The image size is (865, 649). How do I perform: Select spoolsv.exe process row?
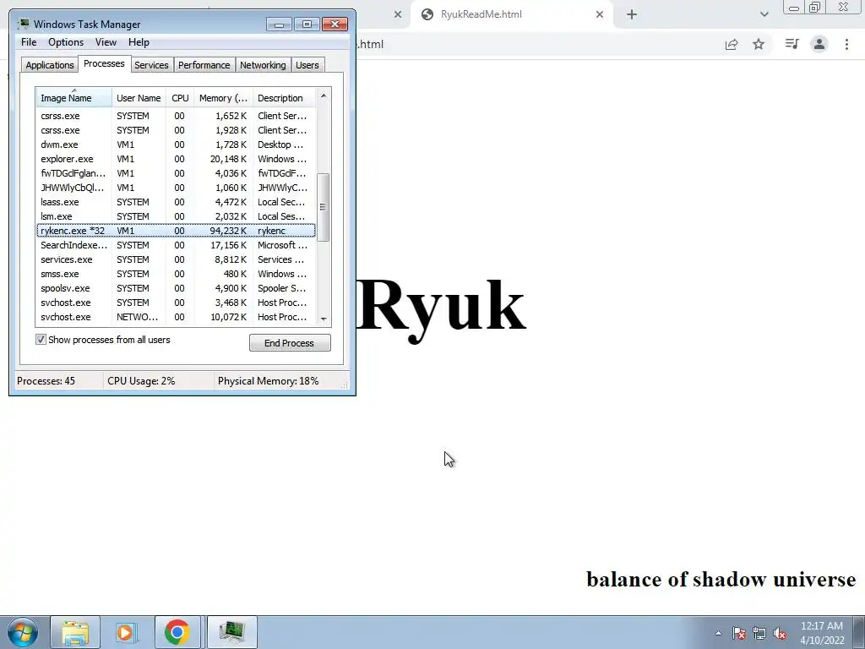coord(176,288)
